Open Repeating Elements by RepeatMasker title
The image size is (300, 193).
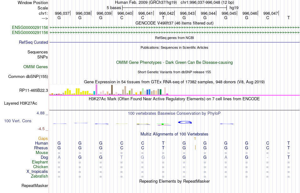[174, 181]
